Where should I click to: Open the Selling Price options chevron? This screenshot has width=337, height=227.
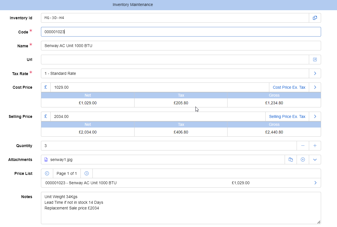coord(315,116)
